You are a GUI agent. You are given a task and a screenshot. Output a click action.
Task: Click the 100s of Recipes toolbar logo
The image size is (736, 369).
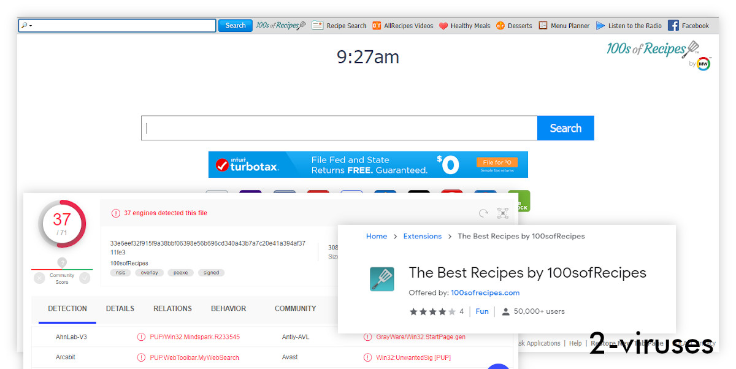(x=280, y=25)
